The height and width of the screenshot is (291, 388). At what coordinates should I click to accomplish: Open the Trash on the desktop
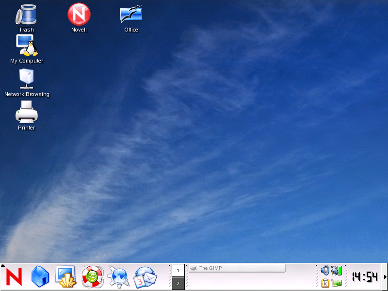click(x=26, y=15)
